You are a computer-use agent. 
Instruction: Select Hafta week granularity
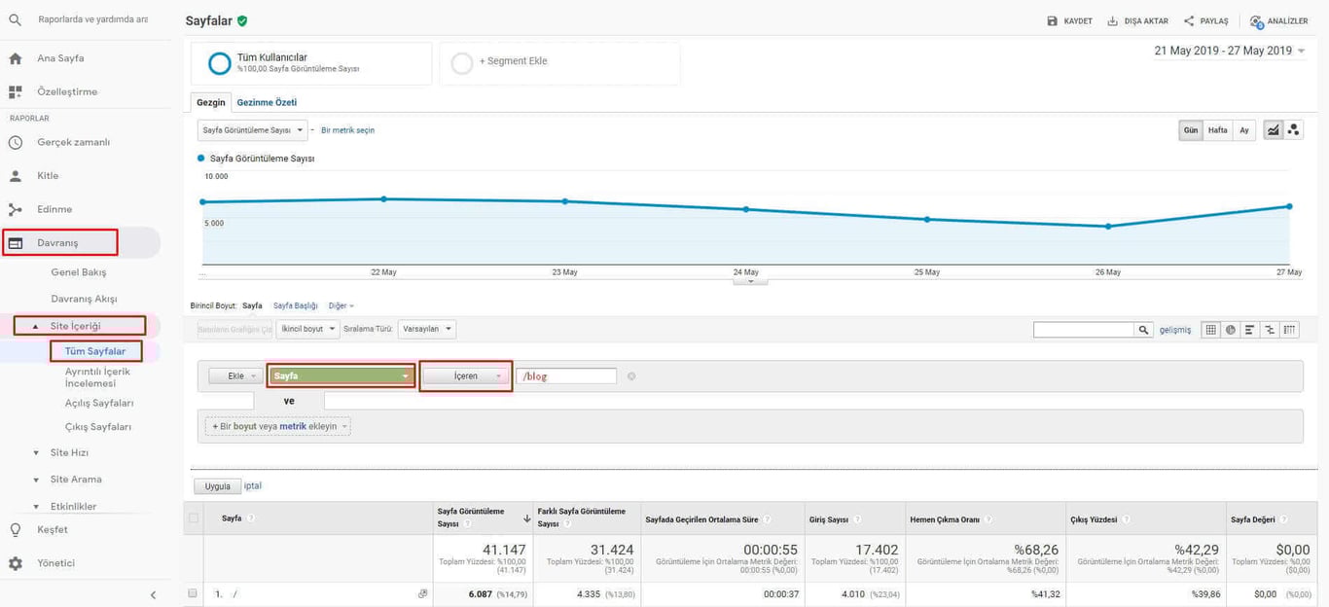[x=1218, y=130]
